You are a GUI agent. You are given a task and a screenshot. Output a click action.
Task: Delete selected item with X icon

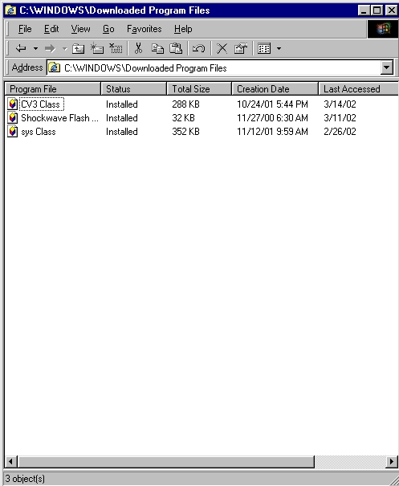[222, 48]
